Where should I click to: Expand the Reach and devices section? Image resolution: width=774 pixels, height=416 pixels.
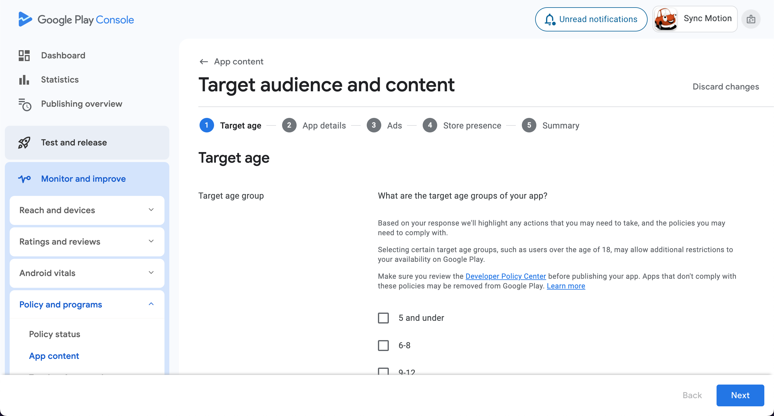87,210
